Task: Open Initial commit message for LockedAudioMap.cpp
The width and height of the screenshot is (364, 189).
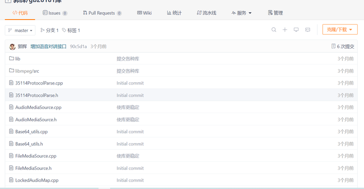Action: (x=130, y=180)
